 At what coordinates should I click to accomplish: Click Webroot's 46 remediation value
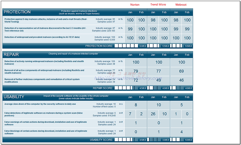click(181, 80)
